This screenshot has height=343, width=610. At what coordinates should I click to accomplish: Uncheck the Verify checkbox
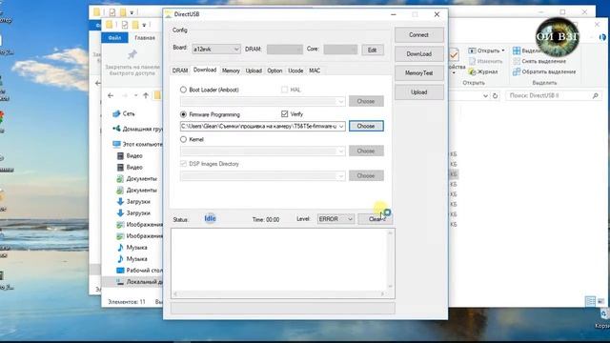[284, 114]
